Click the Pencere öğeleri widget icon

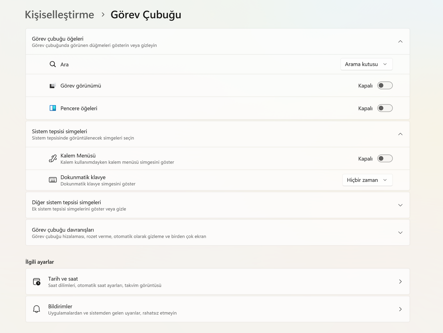click(x=53, y=108)
